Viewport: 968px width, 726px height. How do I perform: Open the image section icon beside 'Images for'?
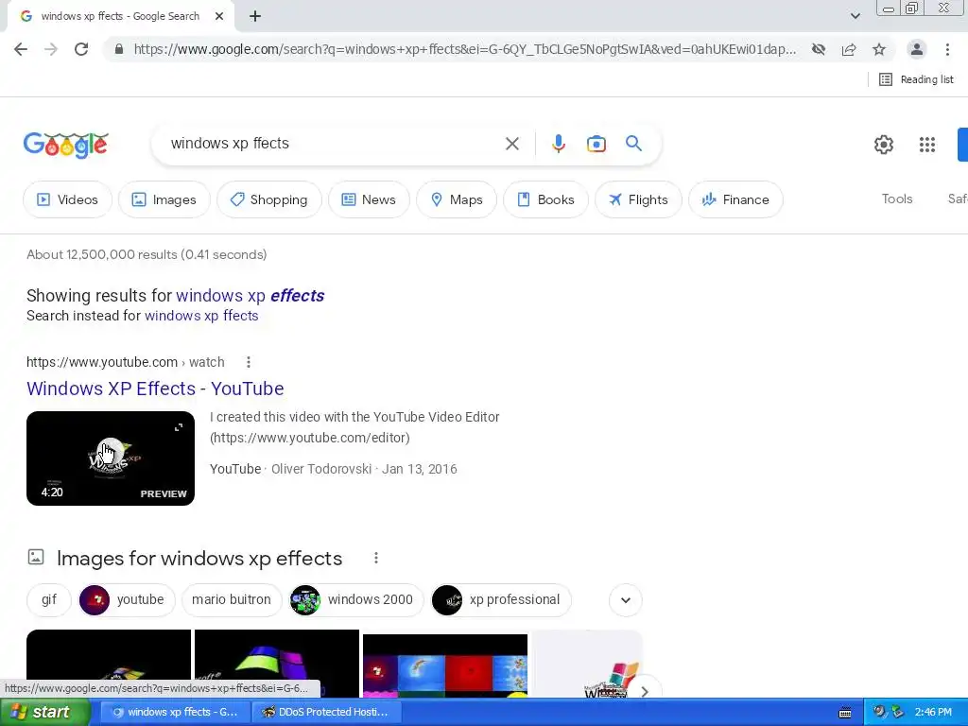pos(36,557)
